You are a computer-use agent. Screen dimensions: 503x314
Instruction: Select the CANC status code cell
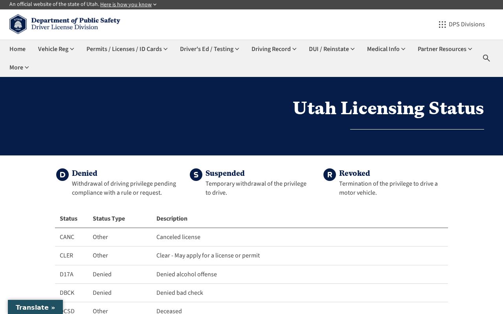tap(67, 237)
